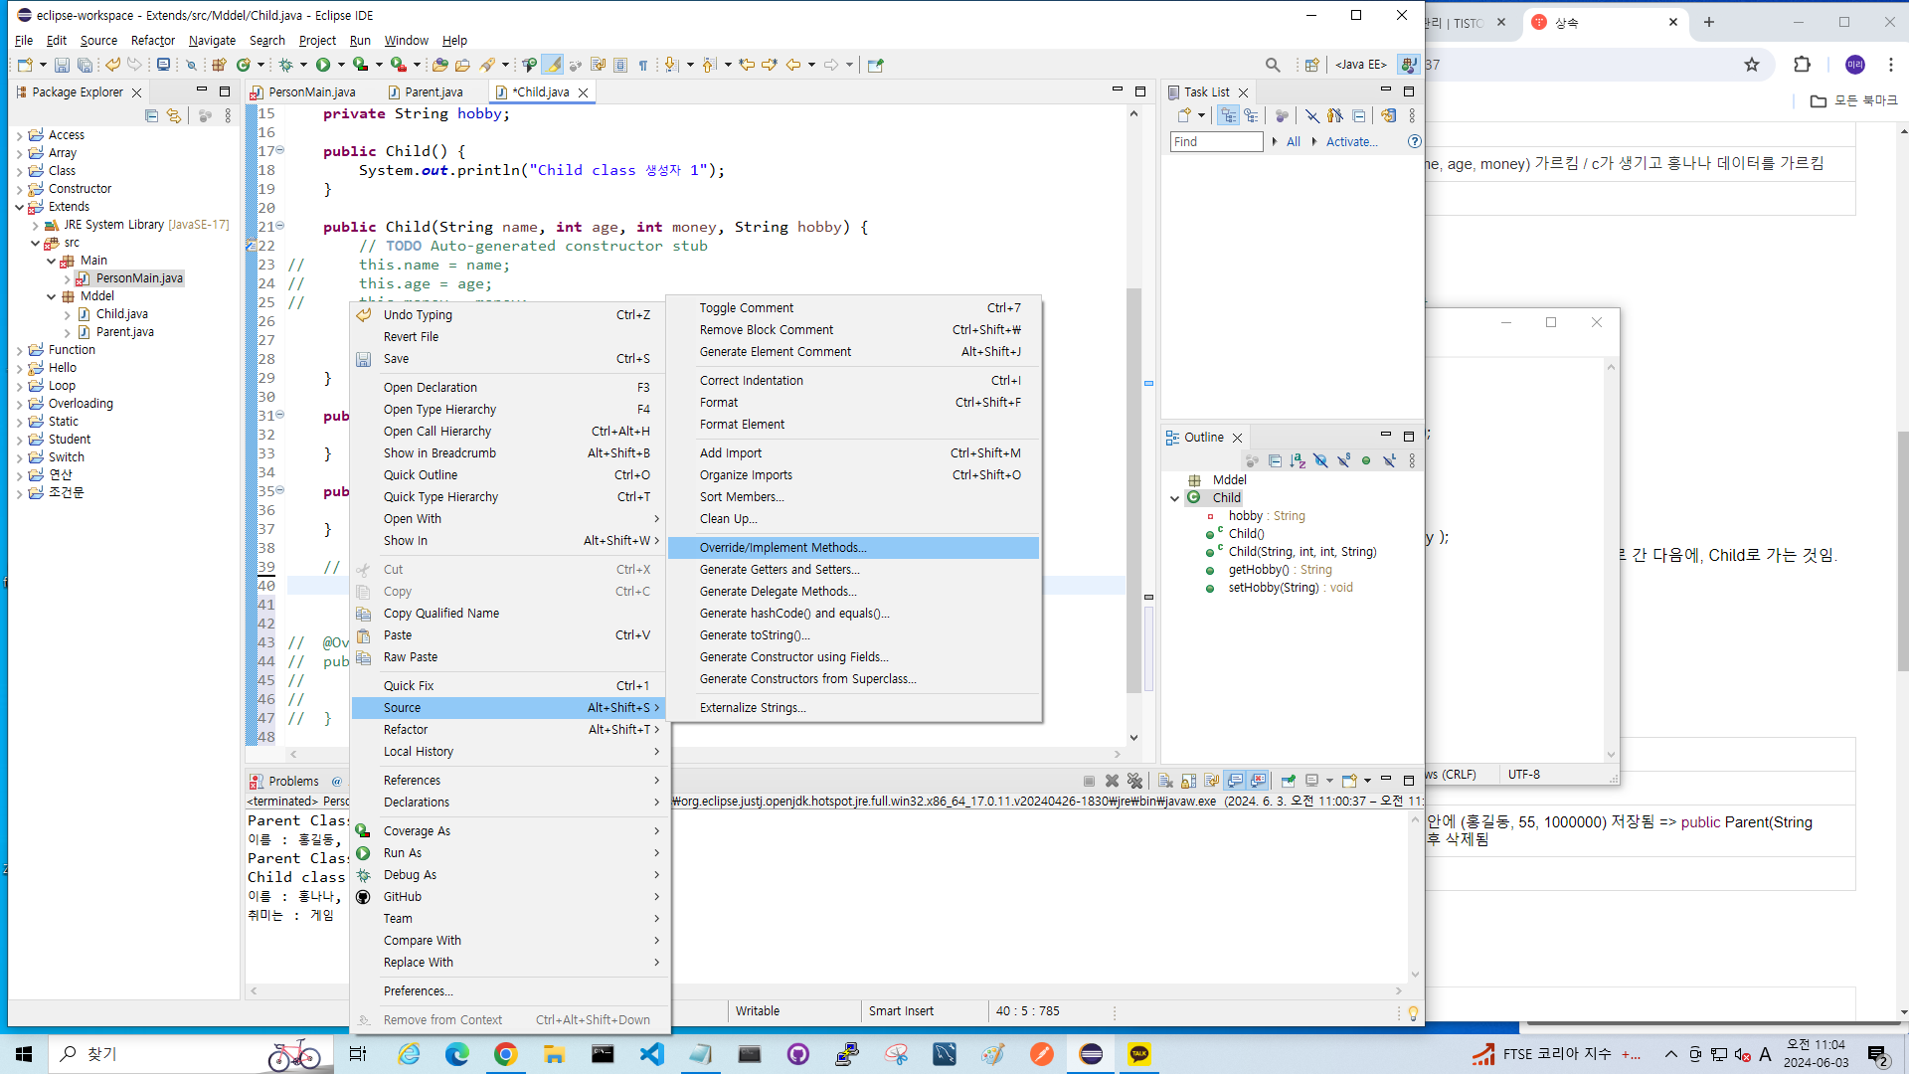Toggle Hide Fields in Outline toolbar
The height and width of the screenshot is (1074, 1909).
point(1320,460)
